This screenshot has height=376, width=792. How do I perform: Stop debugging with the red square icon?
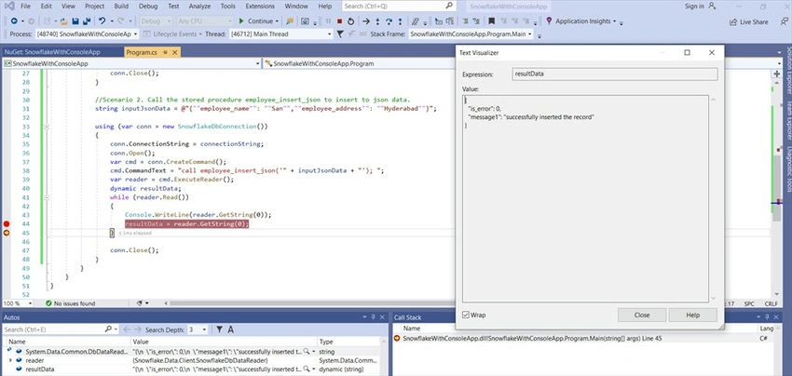[x=339, y=21]
